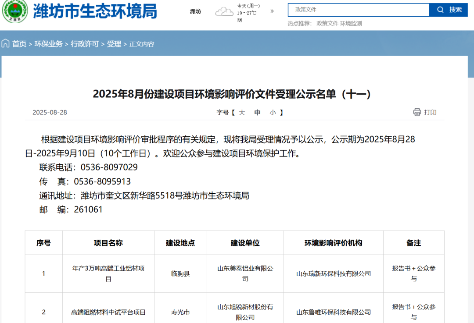474x323 pixels.
Task: Click the 潍坊市生态环境局 site title
Action: [95, 11]
